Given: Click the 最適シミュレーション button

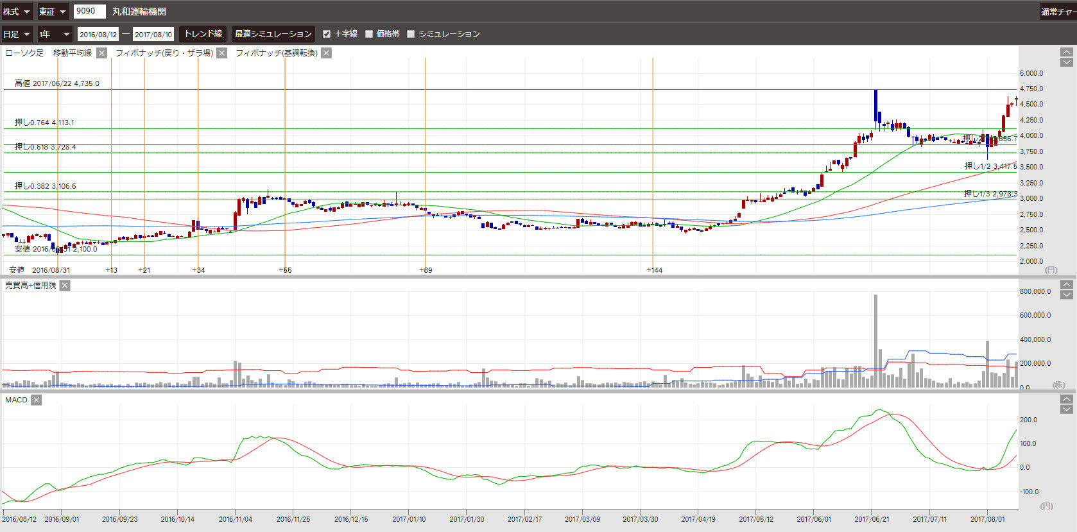Looking at the screenshot, I should click(273, 34).
